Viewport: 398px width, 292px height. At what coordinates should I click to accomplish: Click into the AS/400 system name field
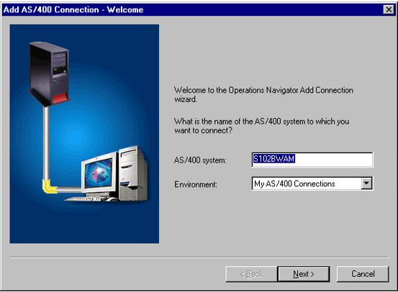pyautogui.click(x=312, y=160)
